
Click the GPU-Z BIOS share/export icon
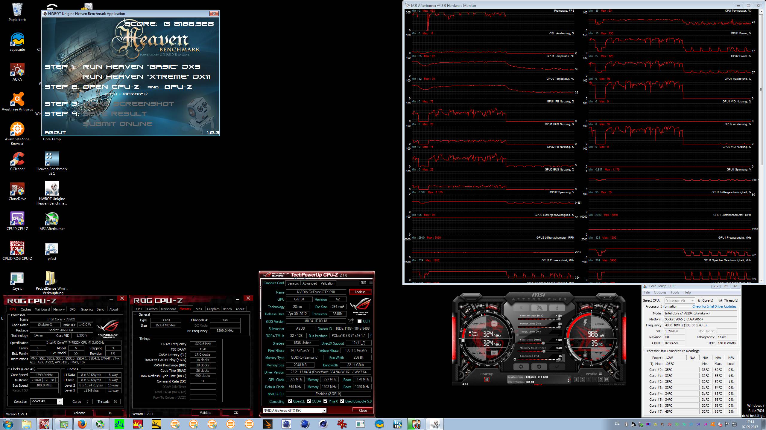coord(351,321)
